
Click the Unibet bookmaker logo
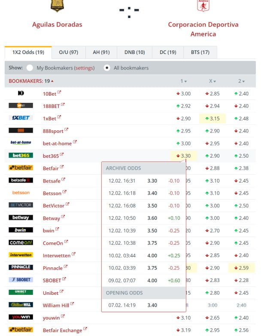21,292
